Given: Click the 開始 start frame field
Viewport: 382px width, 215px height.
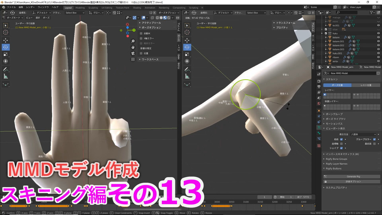Looking at the screenshot, I should tap(286, 197).
